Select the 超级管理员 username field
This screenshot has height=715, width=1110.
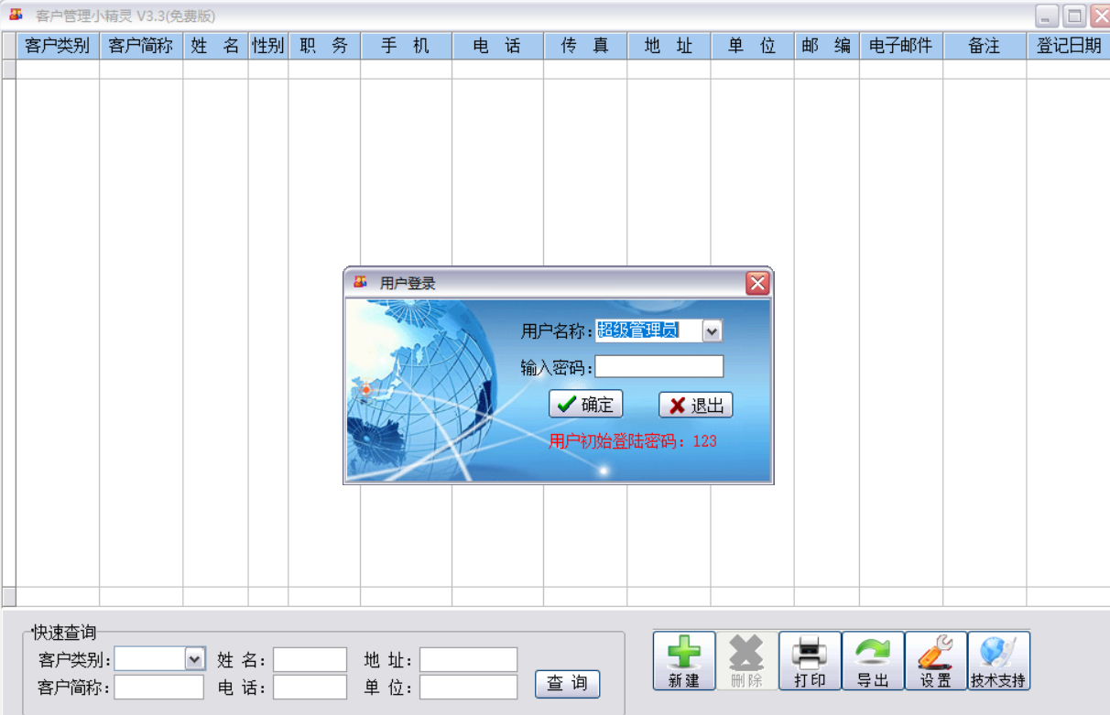tap(649, 330)
